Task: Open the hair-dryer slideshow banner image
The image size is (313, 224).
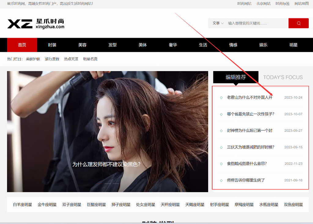Action: click(108, 131)
